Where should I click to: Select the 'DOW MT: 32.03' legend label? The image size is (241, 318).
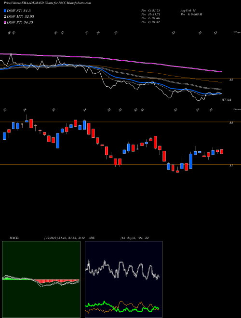pos(20,16)
